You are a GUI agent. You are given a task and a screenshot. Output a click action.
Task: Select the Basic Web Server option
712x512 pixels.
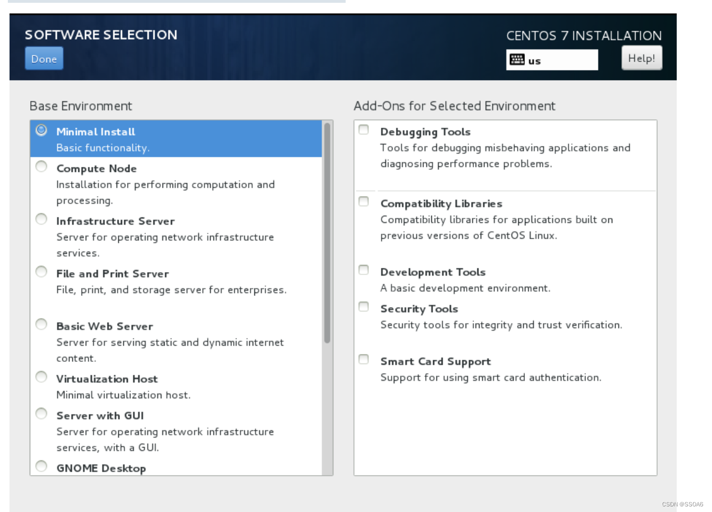pyautogui.click(x=41, y=325)
